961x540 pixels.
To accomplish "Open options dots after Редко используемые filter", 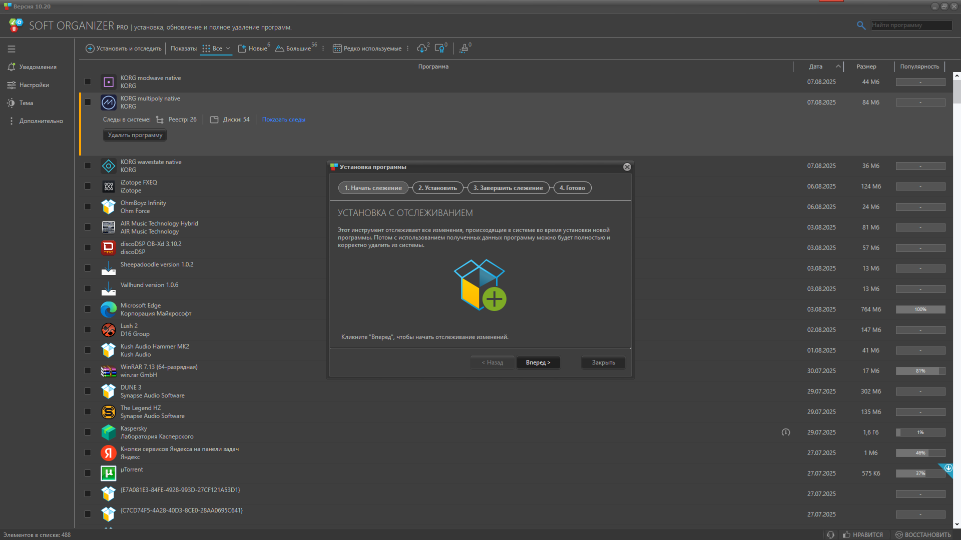I will (x=407, y=48).
